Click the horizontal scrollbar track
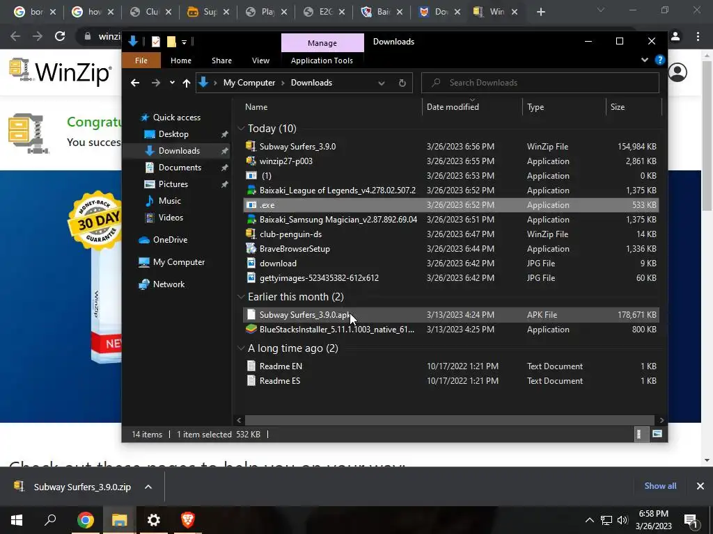The height and width of the screenshot is (534, 713). click(x=450, y=420)
